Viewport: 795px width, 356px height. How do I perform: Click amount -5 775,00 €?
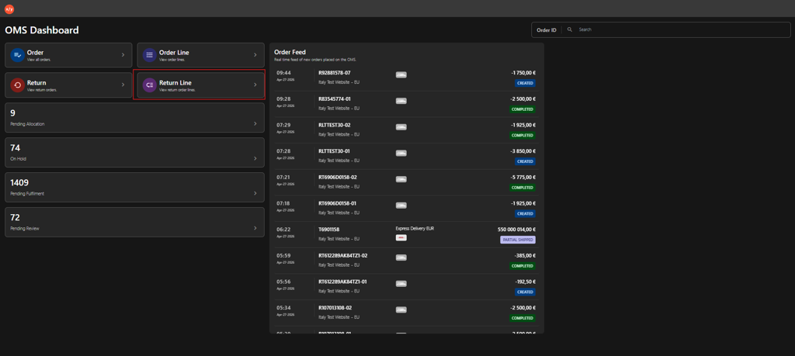point(523,178)
